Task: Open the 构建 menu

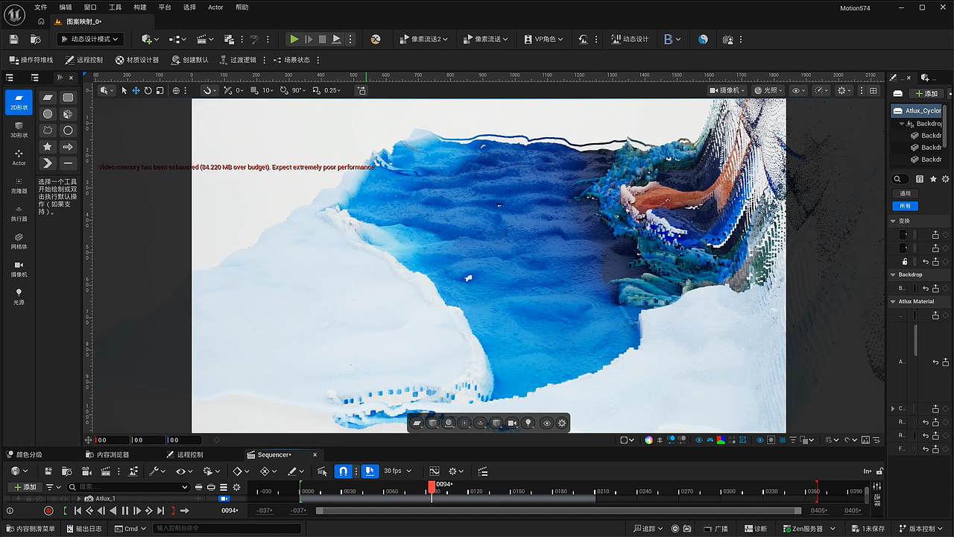Action: coord(140,7)
